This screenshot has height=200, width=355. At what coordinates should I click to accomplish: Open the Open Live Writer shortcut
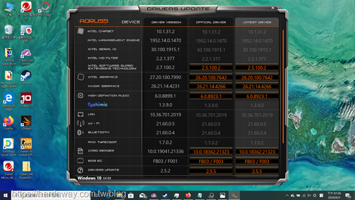coord(26,57)
